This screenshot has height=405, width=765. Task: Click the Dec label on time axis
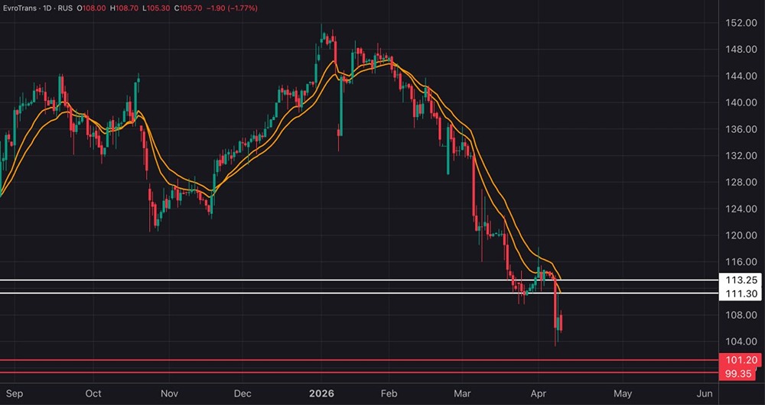coord(243,394)
